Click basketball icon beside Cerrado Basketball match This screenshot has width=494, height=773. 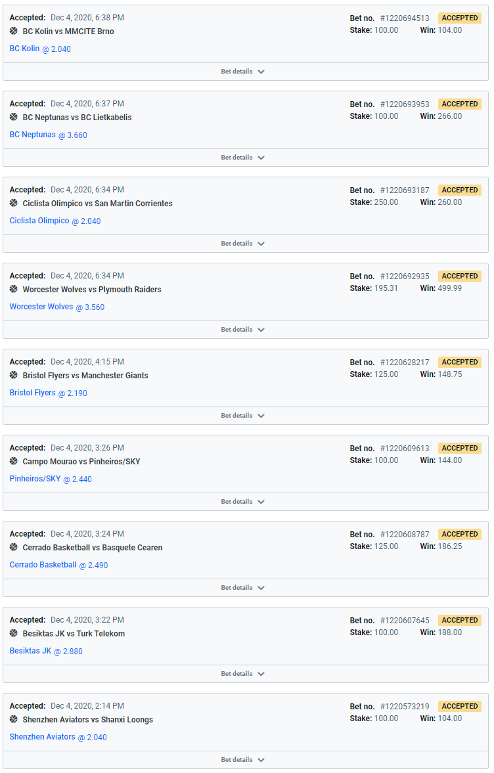point(14,547)
